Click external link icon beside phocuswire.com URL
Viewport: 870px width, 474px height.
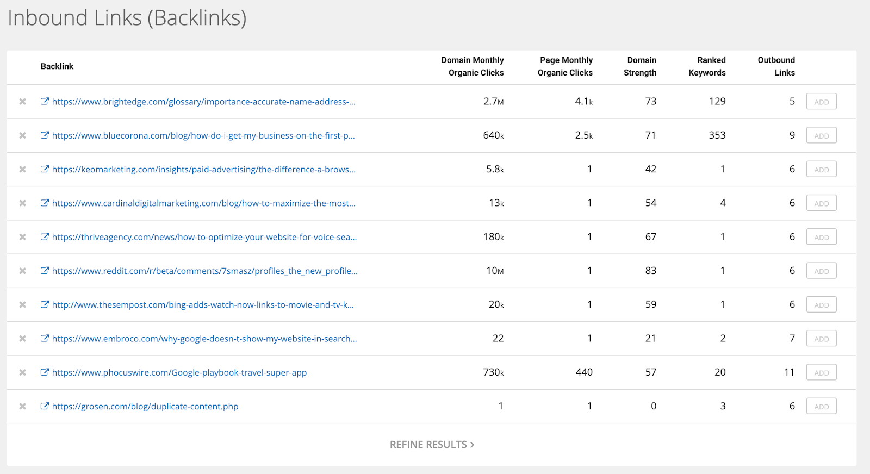click(45, 372)
